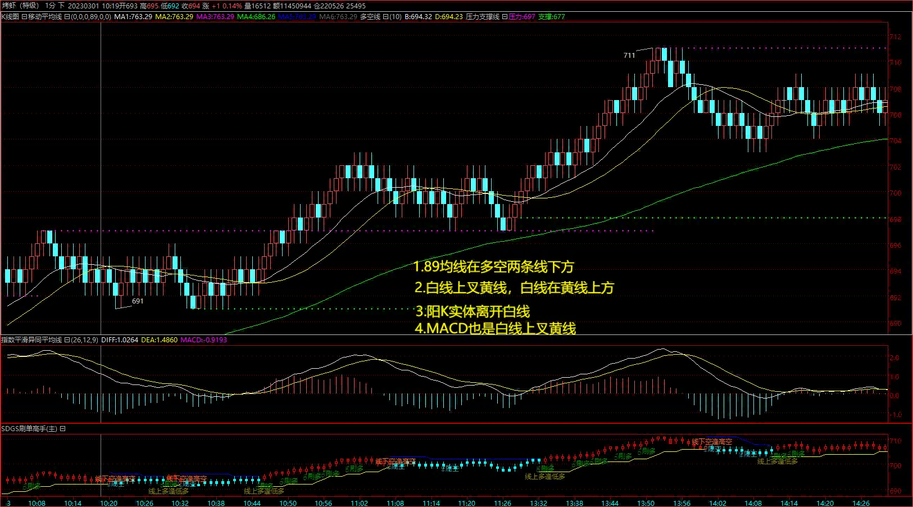Click the 14:26 time axis label
Image resolution: width=913 pixels, height=507 pixels.
pos(861,503)
